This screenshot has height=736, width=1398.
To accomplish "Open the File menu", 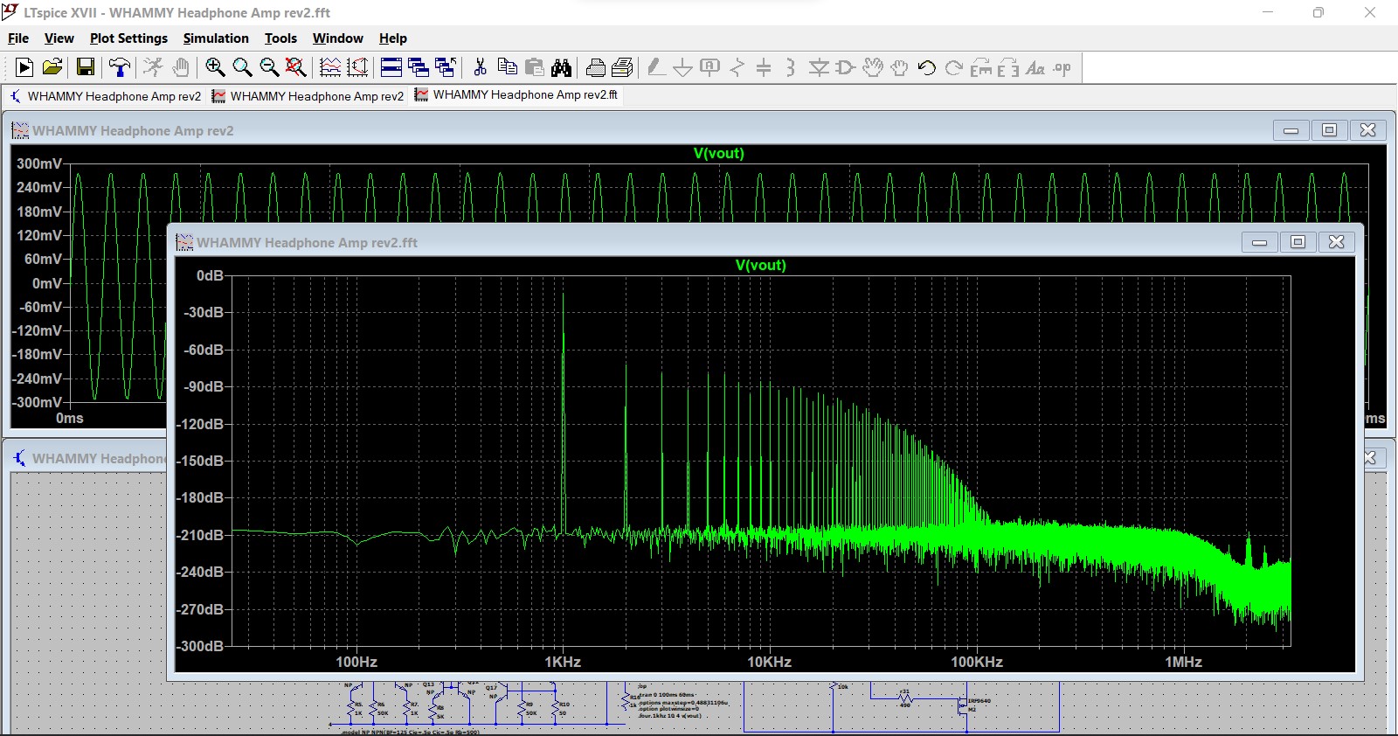I will click(18, 38).
